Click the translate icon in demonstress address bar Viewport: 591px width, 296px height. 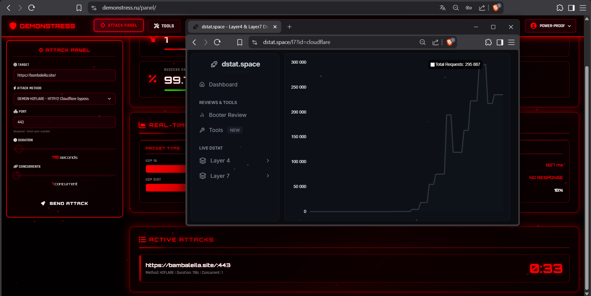click(443, 8)
